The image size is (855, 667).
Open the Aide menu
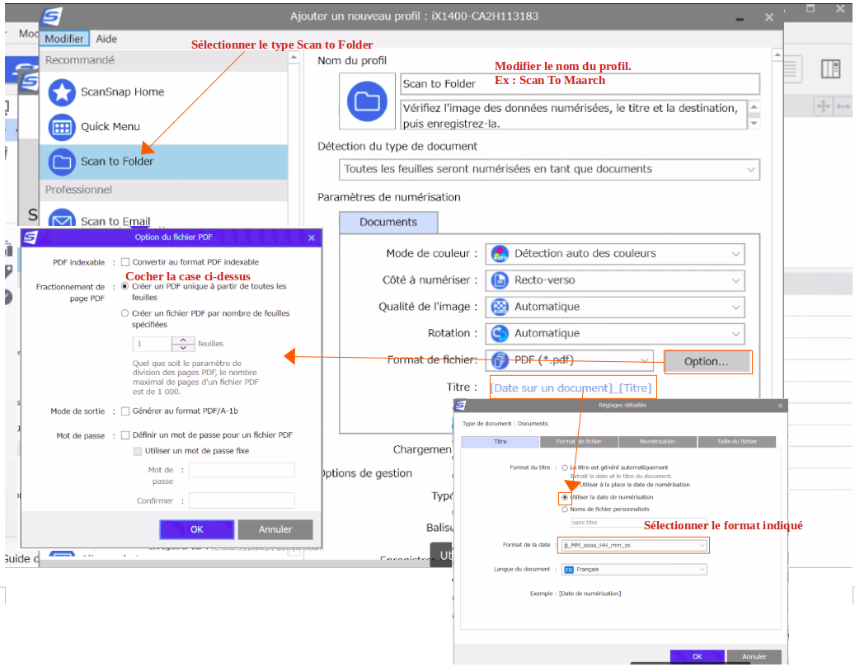106,39
